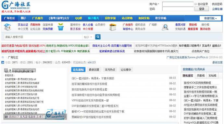Click the magnifier icon beside 悬赏问答

pyautogui.click(x=165, y=27)
